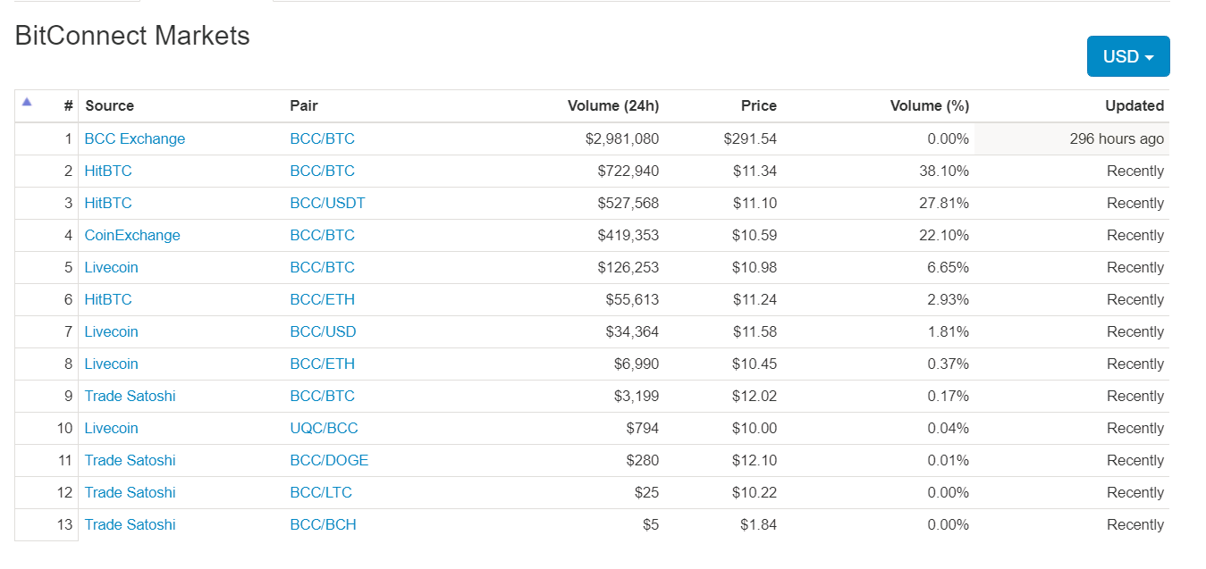Open Trade Satoshi link in row 9

click(x=130, y=396)
